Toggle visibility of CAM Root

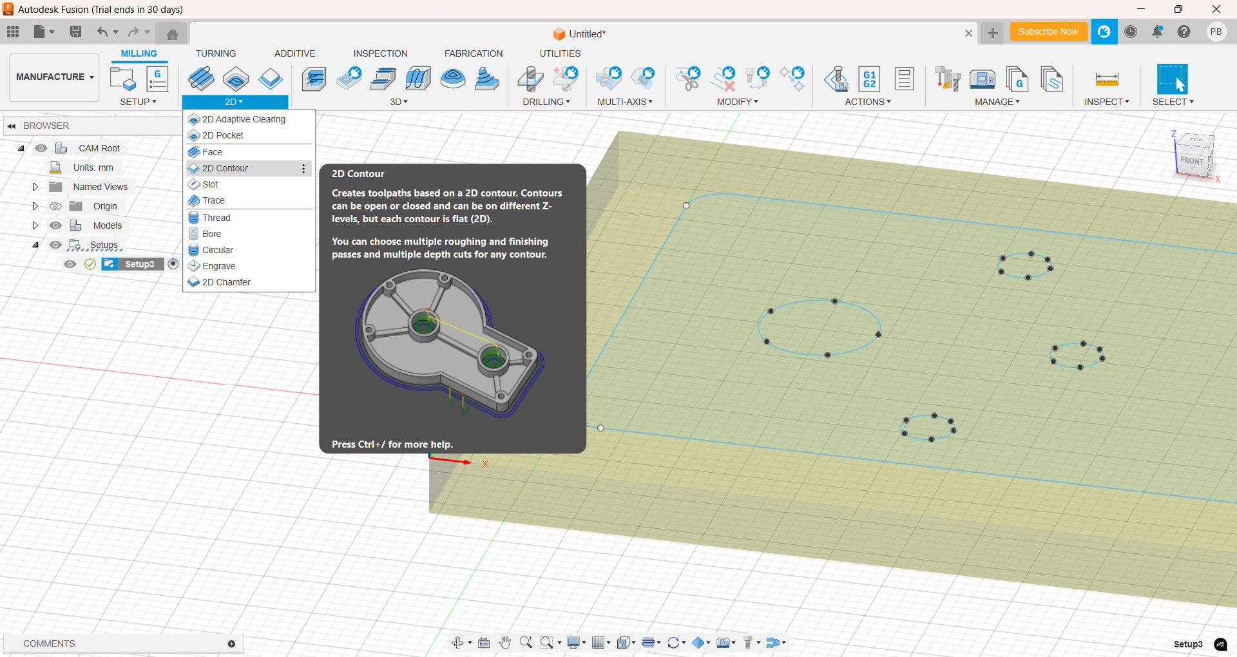coord(41,148)
